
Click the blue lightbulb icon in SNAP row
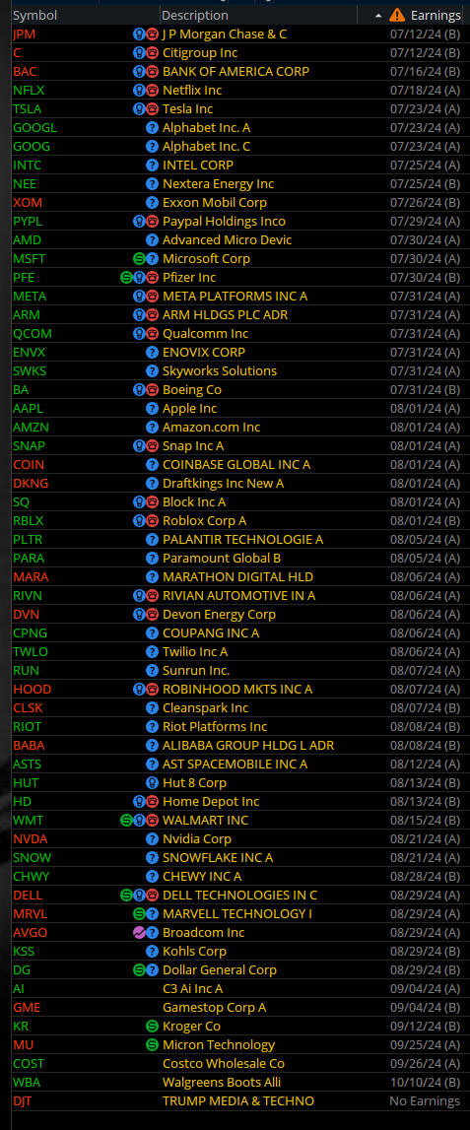[x=139, y=446]
